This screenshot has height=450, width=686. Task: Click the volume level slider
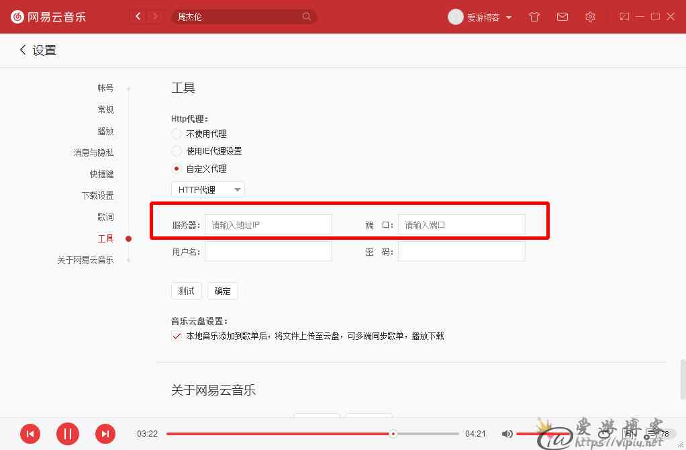[x=544, y=434]
